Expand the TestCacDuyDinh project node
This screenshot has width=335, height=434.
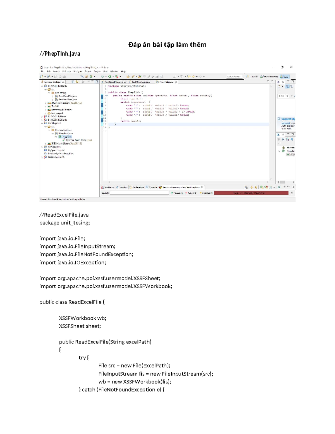(x=42, y=157)
